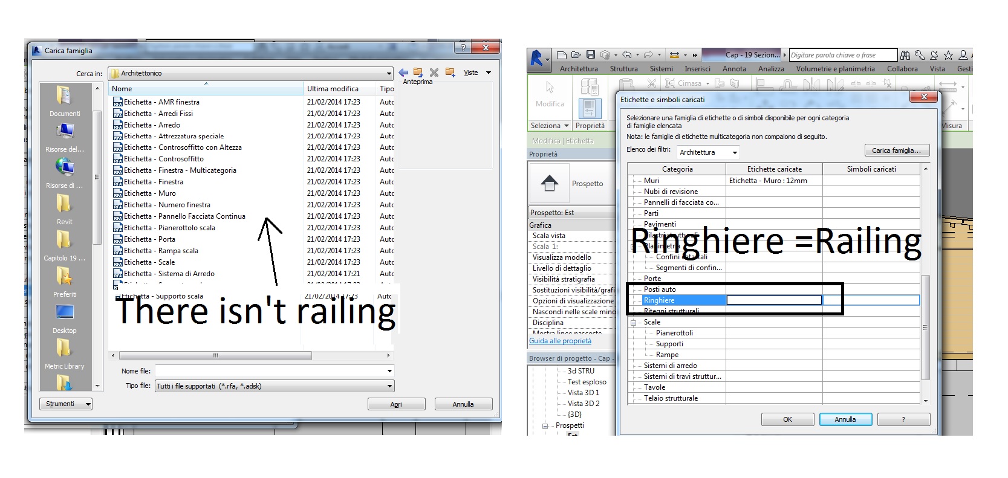
Task: Open the Seleziona panel dropdown
Action: click(550, 126)
